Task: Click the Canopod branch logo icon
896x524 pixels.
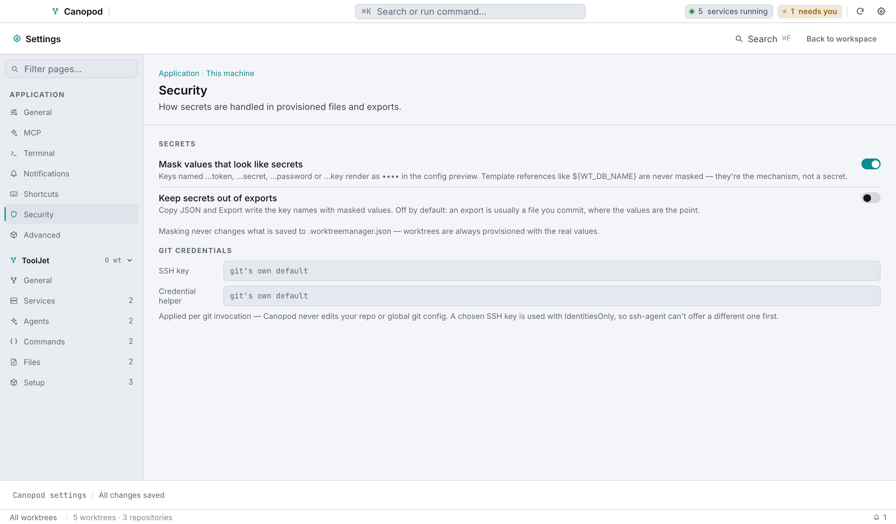Action: tap(55, 12)
